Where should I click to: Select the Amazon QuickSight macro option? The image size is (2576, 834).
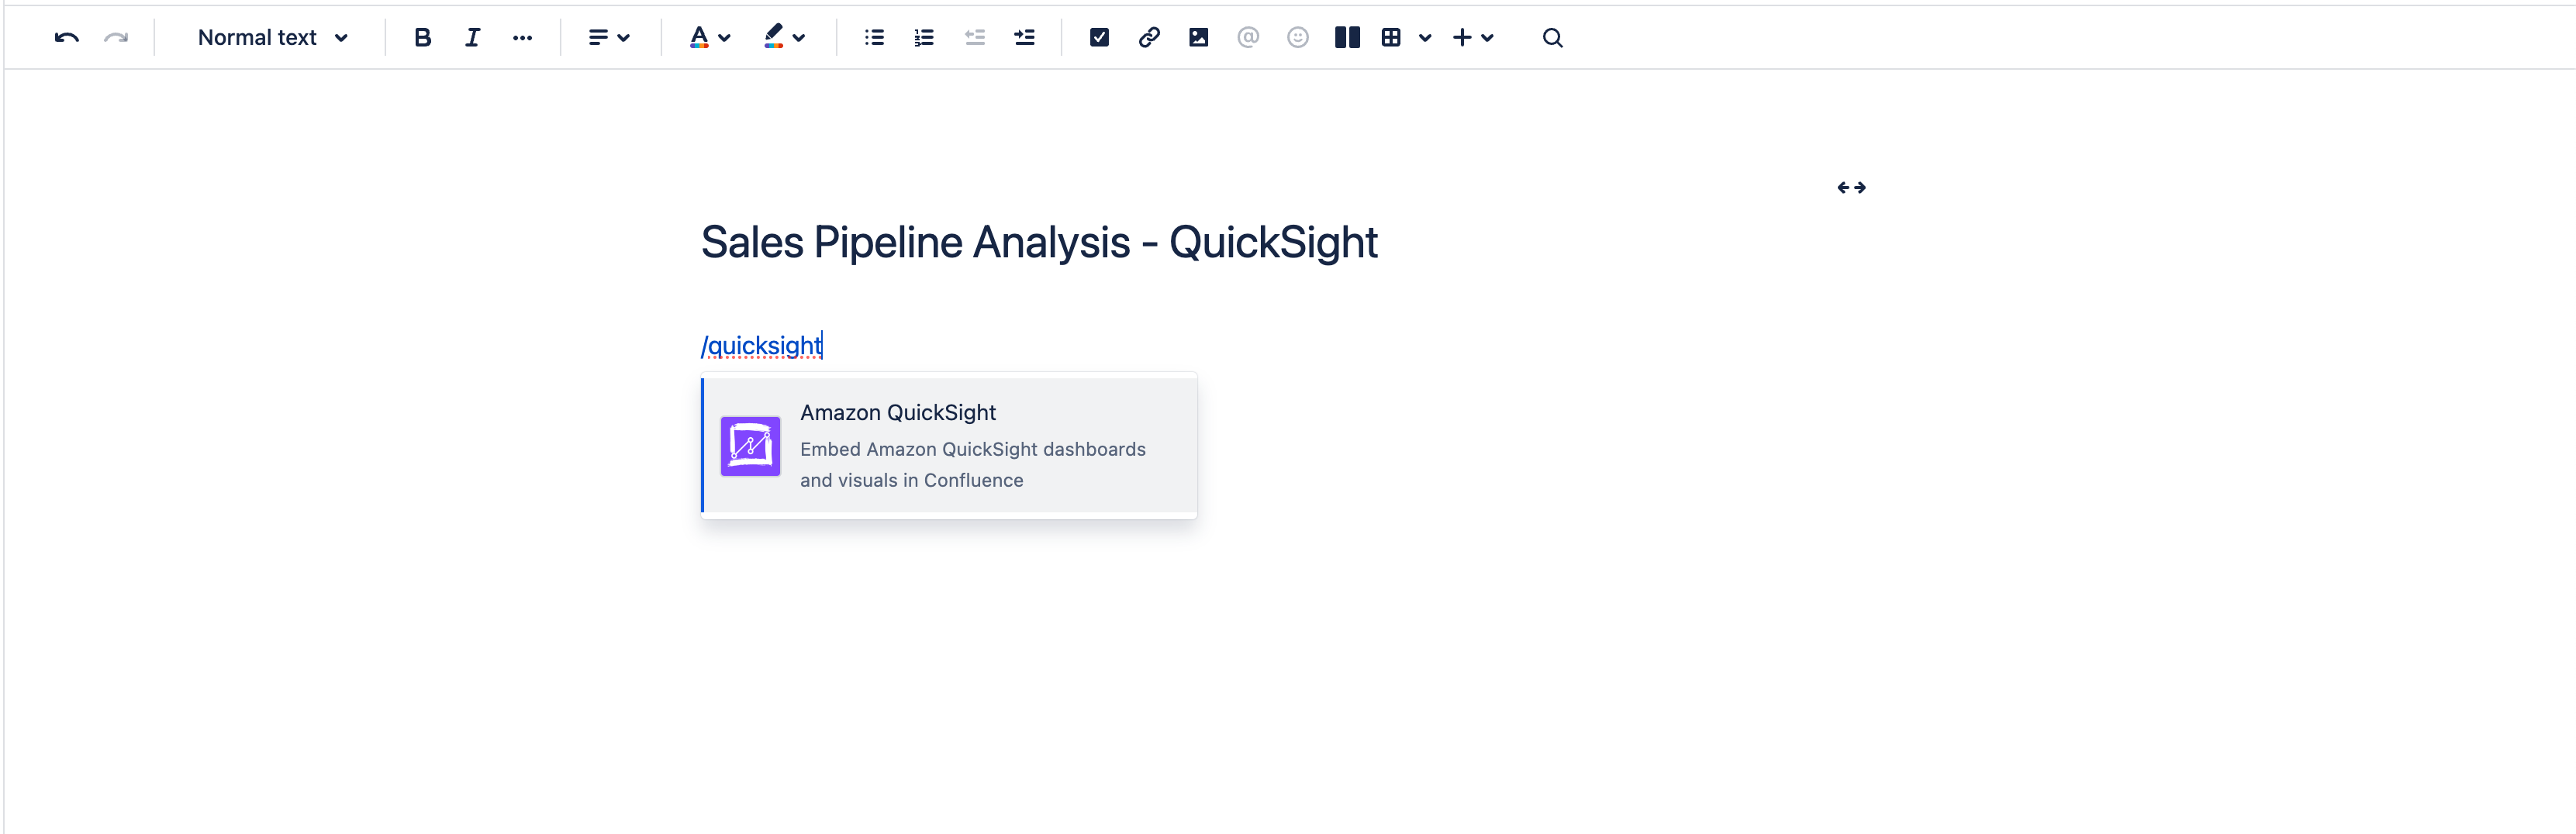point(949,445)
